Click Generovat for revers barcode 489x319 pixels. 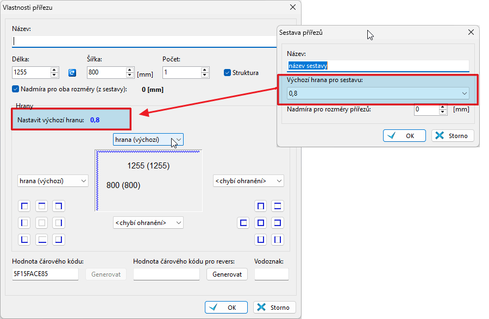(x=227, y=274)
